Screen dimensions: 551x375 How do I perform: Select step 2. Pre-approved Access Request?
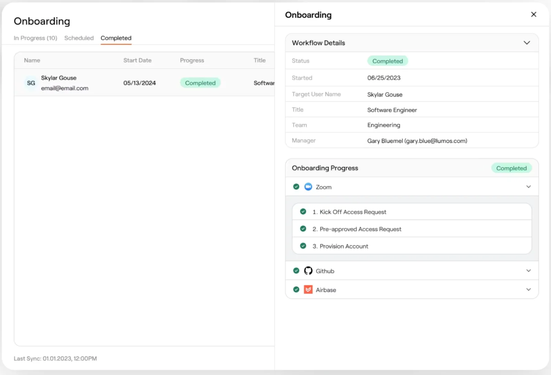(412, 229)
